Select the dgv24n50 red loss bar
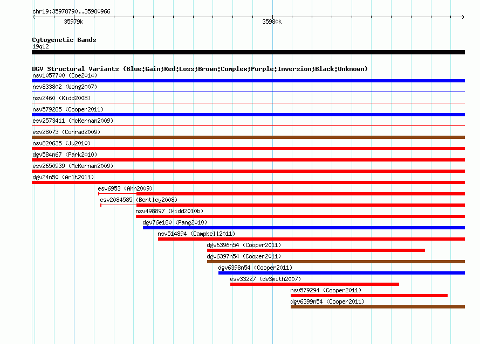This screenshot has height=344, width=480. 248,182
